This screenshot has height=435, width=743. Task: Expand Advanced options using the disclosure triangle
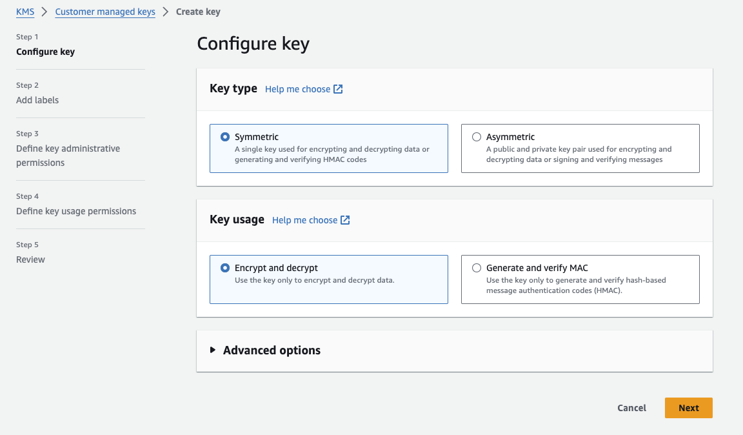tap(213, 350)
